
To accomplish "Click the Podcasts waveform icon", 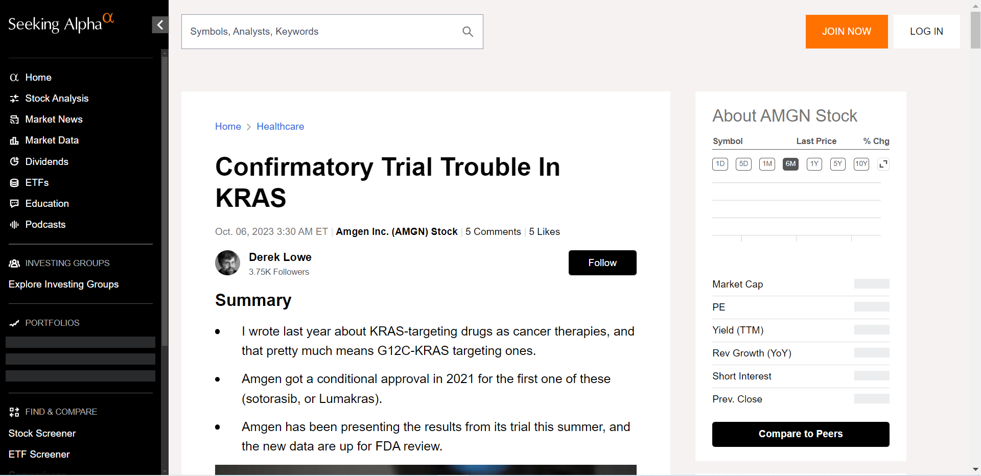I will (14, 225).
